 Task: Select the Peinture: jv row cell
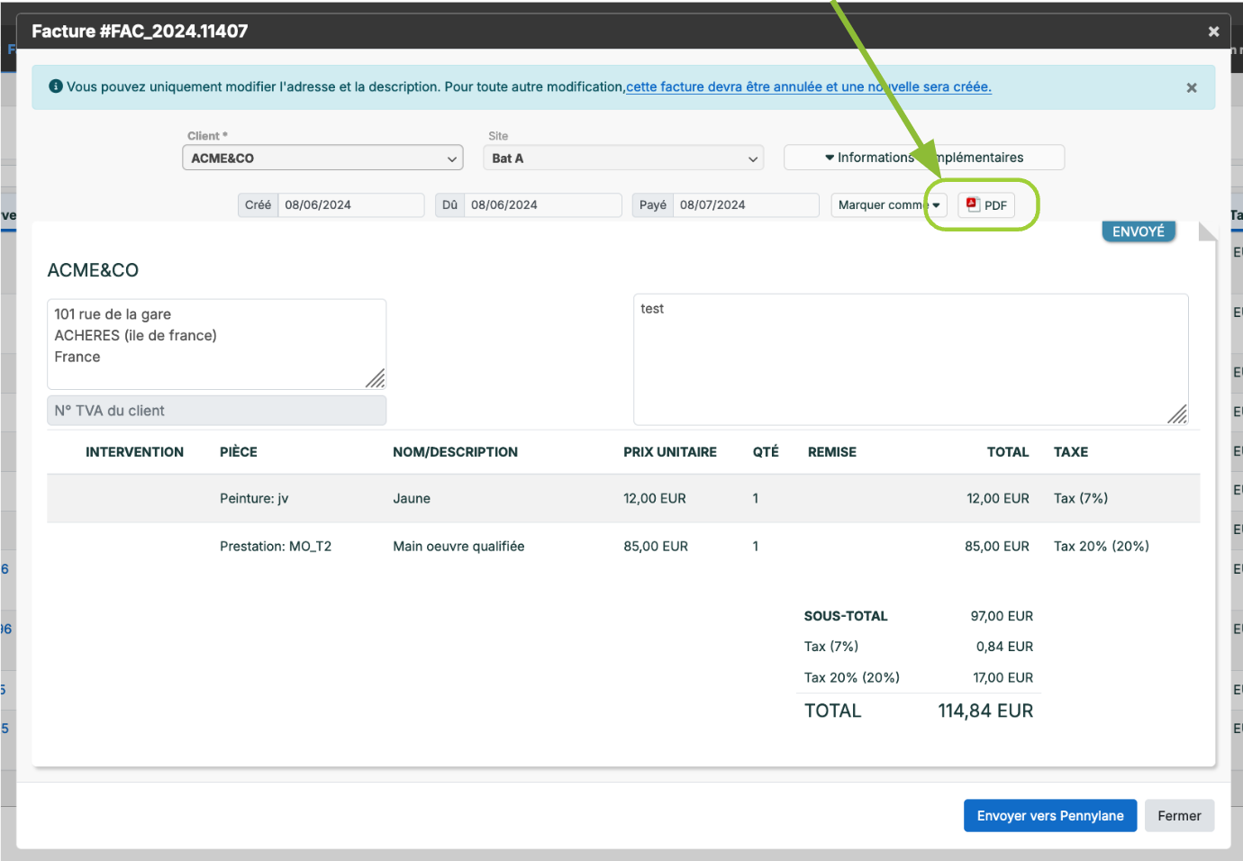(x=254, y=498)
